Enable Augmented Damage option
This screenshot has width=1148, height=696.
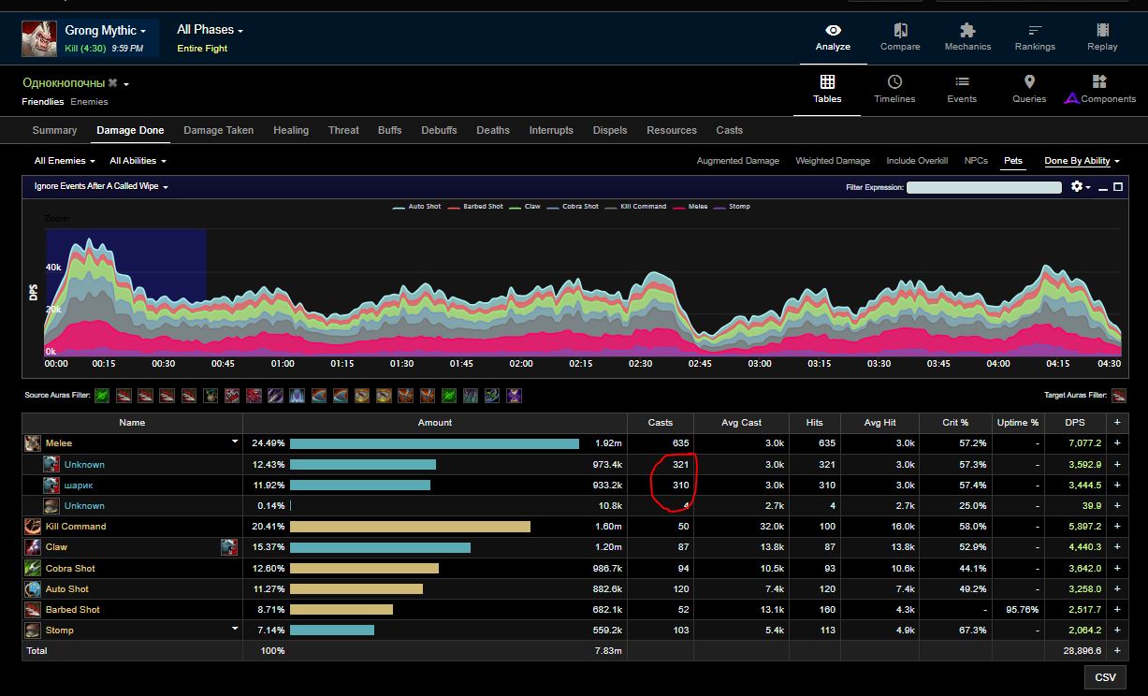point(737,161)
